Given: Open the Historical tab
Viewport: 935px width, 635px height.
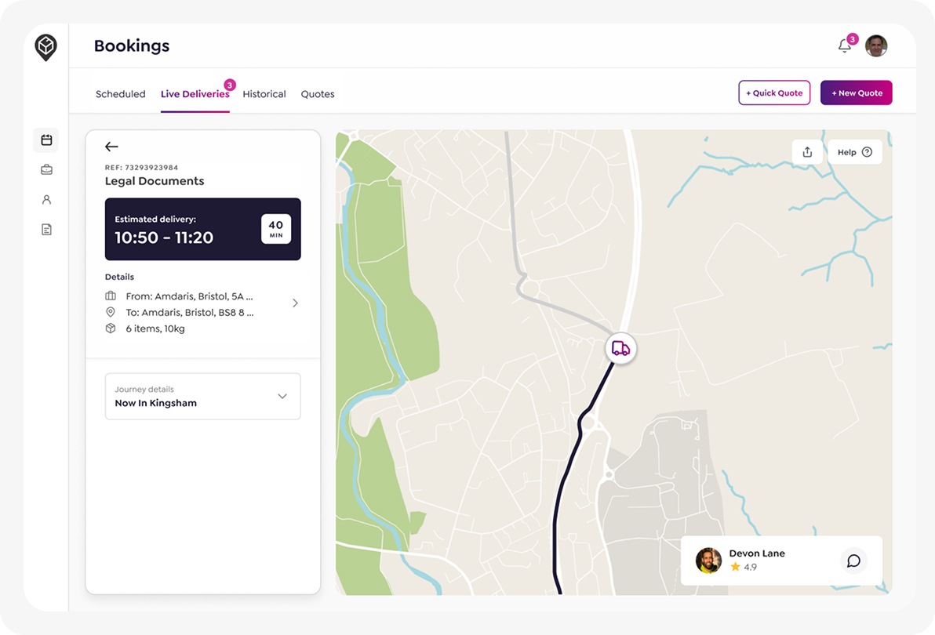Looking at the screenshot, I should pos(264,94).
